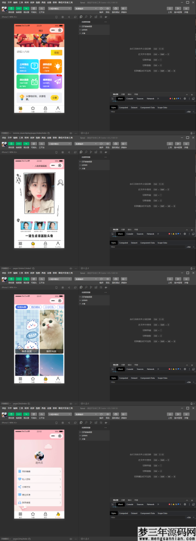
Task: Open the 文件 menu in the home page window
Action: 10,2
